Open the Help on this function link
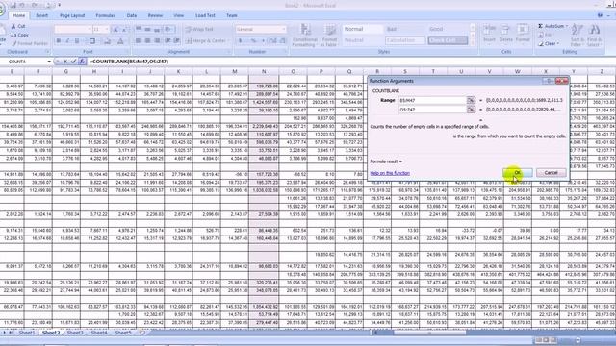 point(390,173)
